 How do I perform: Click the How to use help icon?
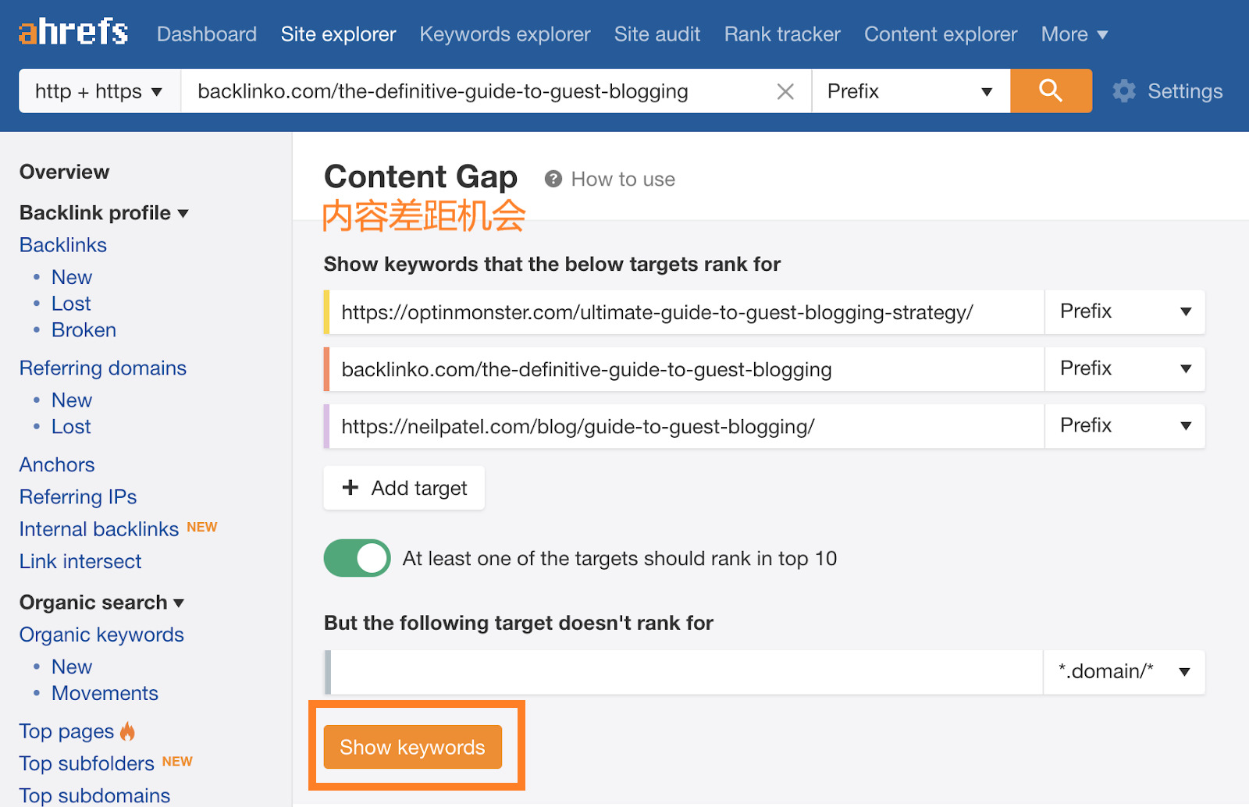553,179
